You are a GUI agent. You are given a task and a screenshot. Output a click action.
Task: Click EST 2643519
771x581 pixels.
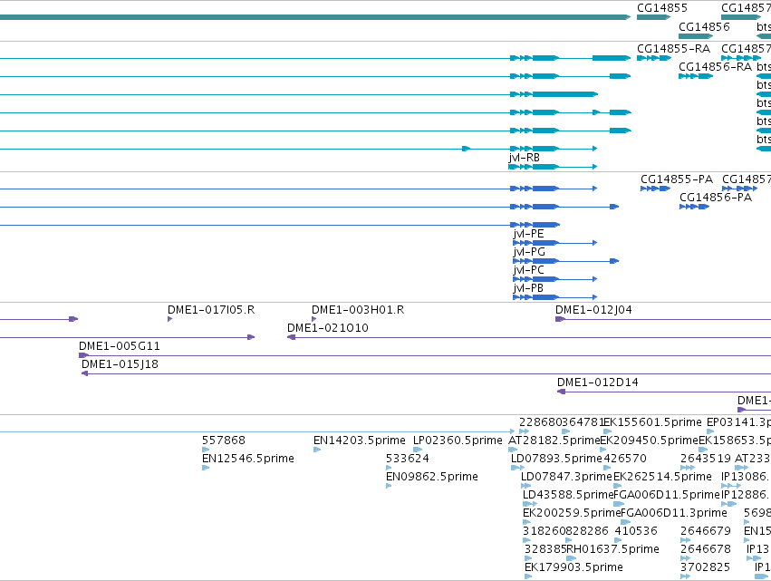(706, 459)
